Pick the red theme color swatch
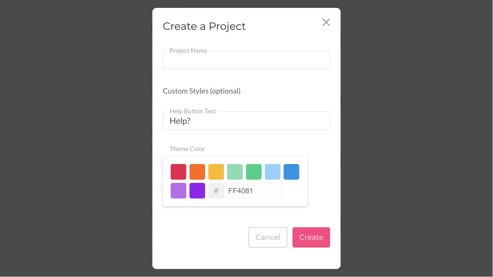493x277 pixels. [x=179, y=172]
